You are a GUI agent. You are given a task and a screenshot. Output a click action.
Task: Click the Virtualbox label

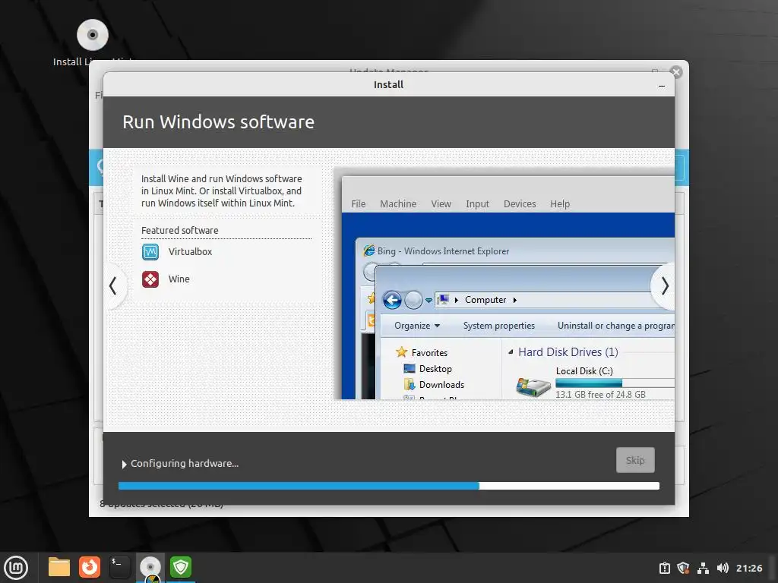point(190,252)
